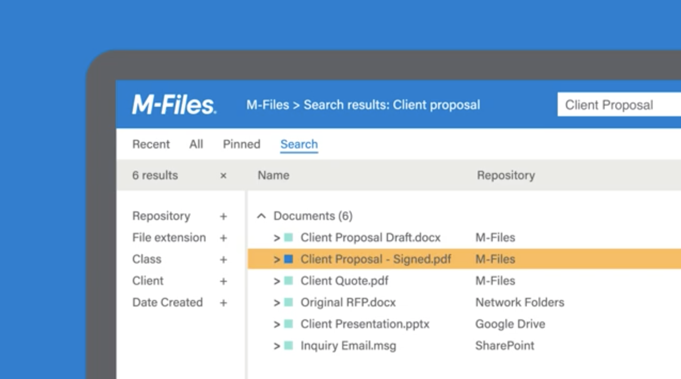Switch to the Recent tab
Screen dimensions: 681x379
(x=151, y=144)
